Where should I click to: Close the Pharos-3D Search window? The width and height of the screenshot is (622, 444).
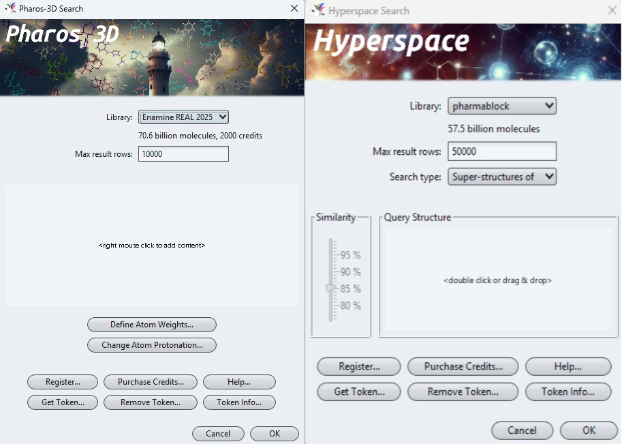tap(294, 8)
